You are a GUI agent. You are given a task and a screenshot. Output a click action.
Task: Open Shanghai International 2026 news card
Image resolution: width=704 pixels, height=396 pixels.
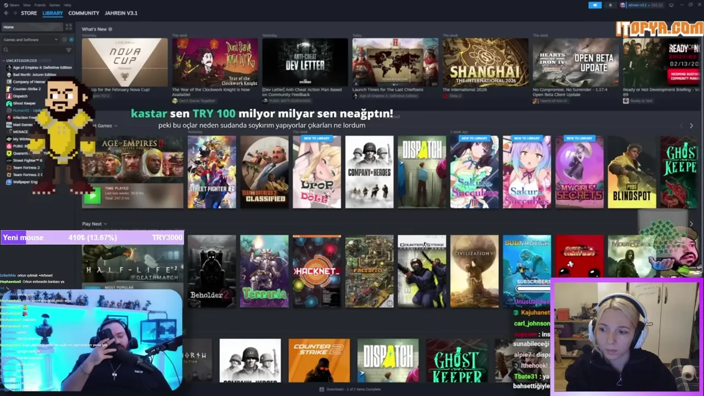click(486, 62)
